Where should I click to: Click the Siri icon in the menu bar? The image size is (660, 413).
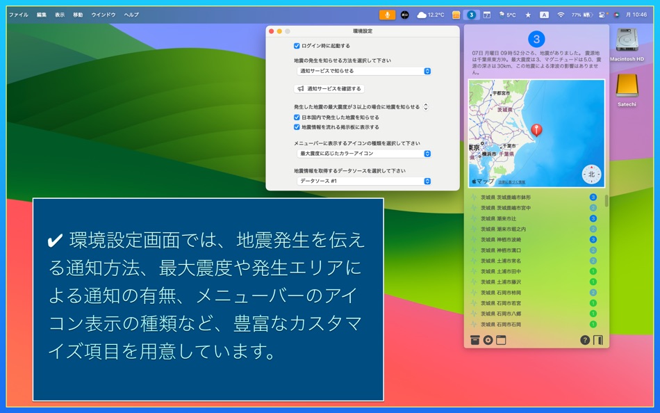pyautogui.click(x=616, y=15)
